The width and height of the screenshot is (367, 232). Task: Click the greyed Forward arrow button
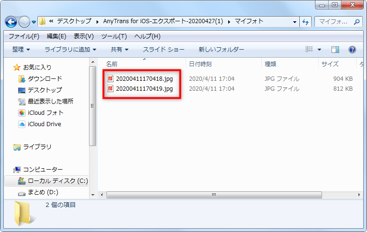24,22
